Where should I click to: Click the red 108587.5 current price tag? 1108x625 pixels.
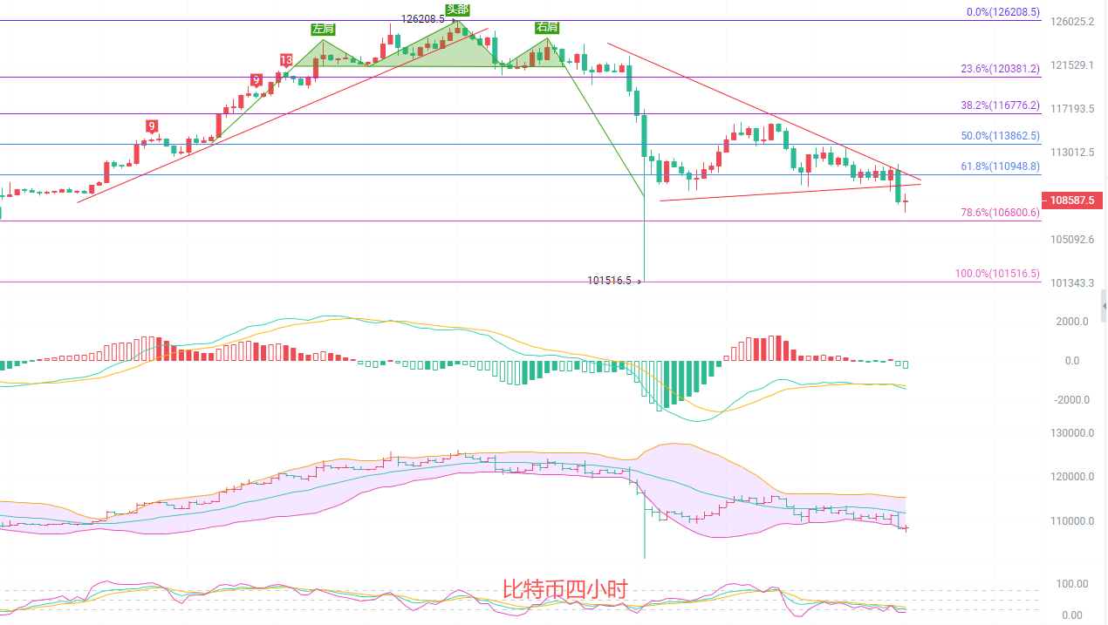click(1071, 200)
